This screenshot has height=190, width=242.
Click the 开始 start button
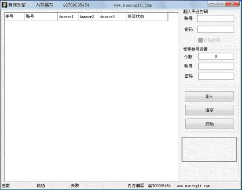pyautogui.click(x=209, y=124)
